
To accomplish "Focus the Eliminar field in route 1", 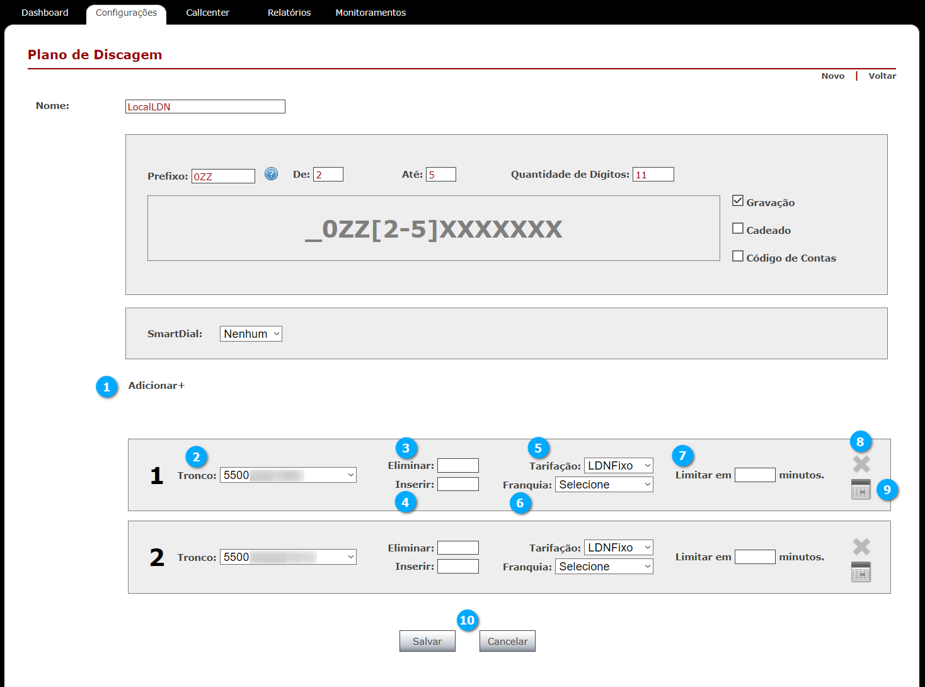I will [458, 465].
